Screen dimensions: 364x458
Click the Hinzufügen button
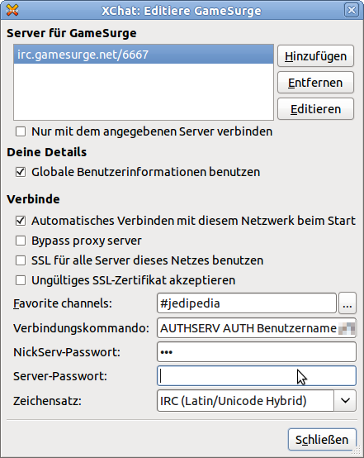315,56
